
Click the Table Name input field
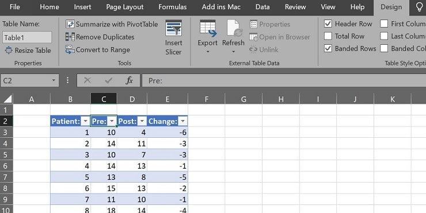(x=27, y=37)
